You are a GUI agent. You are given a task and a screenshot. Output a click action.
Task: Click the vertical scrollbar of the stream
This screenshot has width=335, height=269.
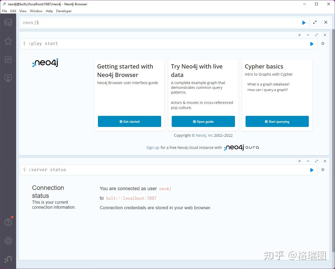tap(333, 140)
